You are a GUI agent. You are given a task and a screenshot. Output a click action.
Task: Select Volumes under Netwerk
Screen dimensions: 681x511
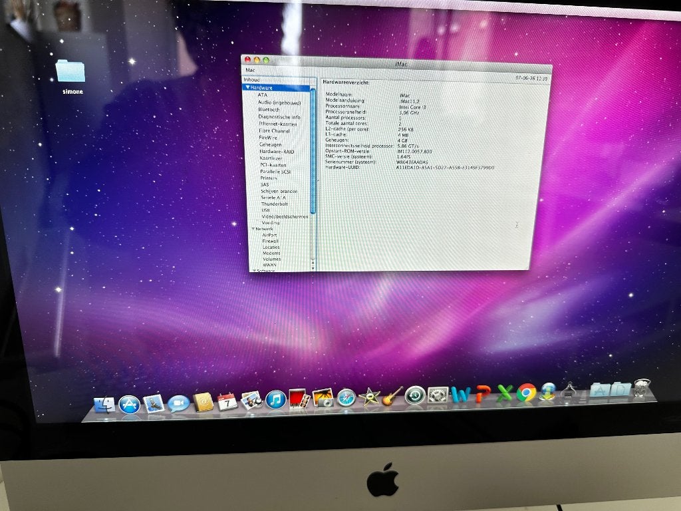click(272, 259)
